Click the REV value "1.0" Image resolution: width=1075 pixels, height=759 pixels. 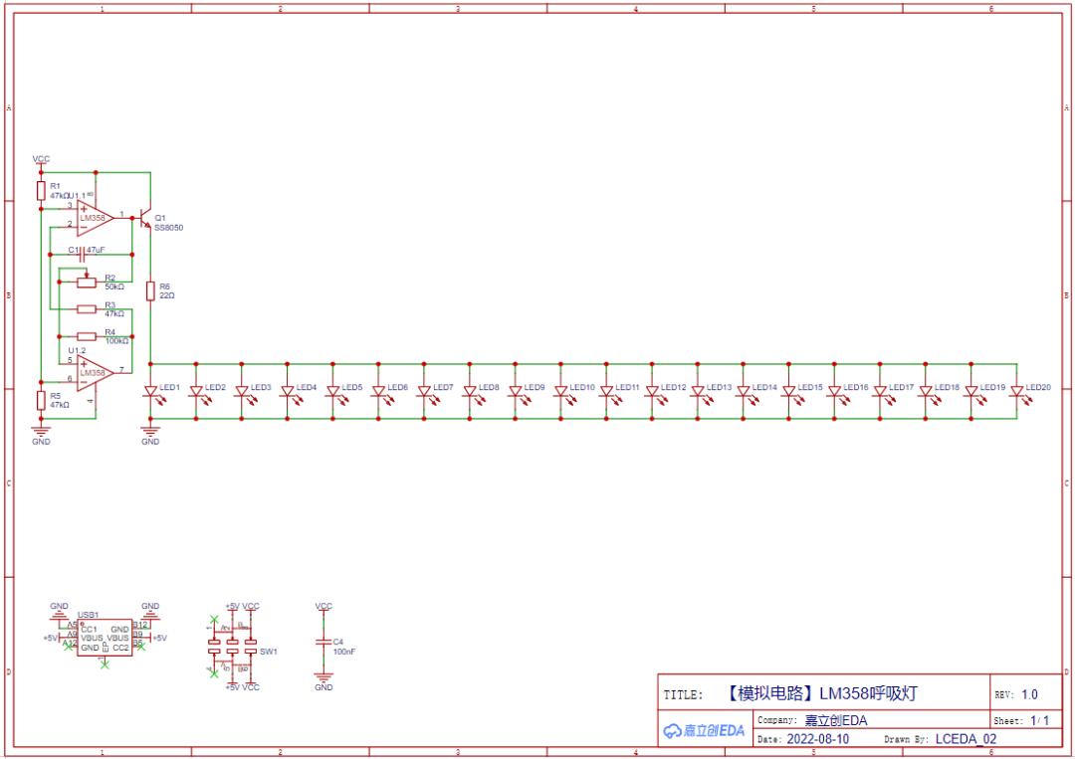coord(1029,694)
